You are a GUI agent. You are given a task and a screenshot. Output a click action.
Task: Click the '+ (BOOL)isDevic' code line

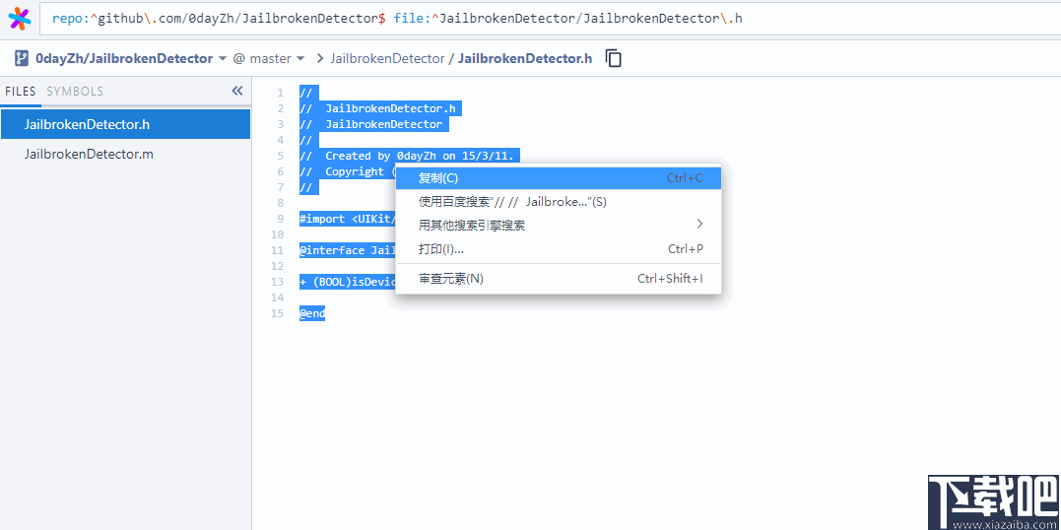pos(348,282)
